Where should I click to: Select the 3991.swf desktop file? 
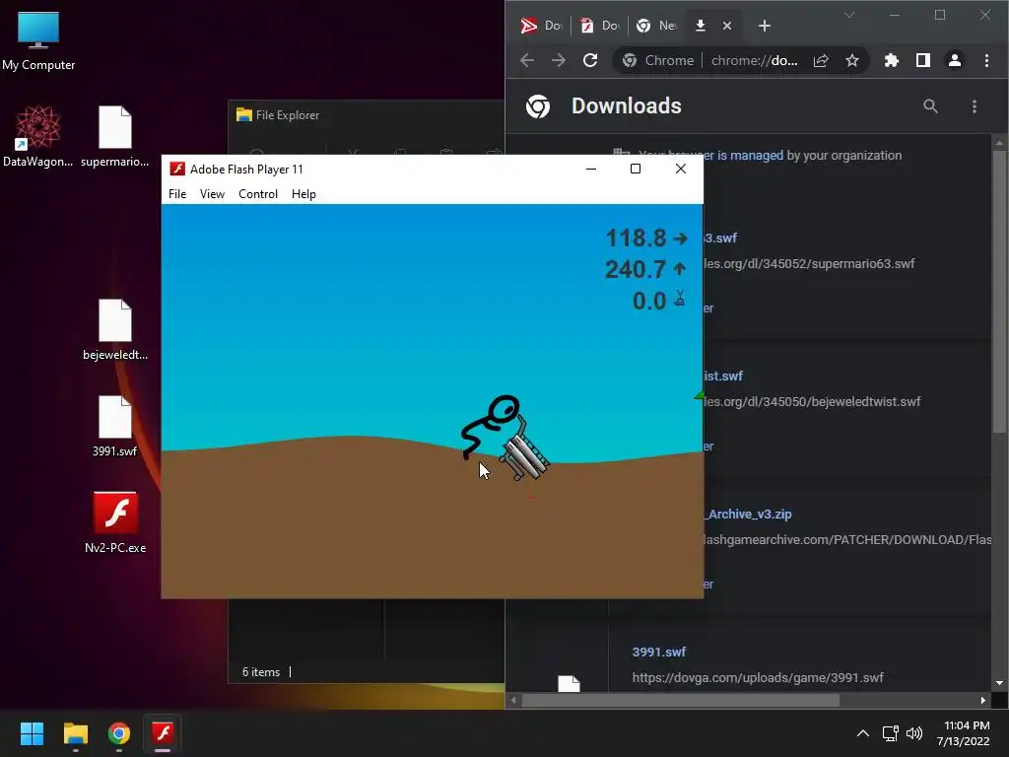coord(115,426)
